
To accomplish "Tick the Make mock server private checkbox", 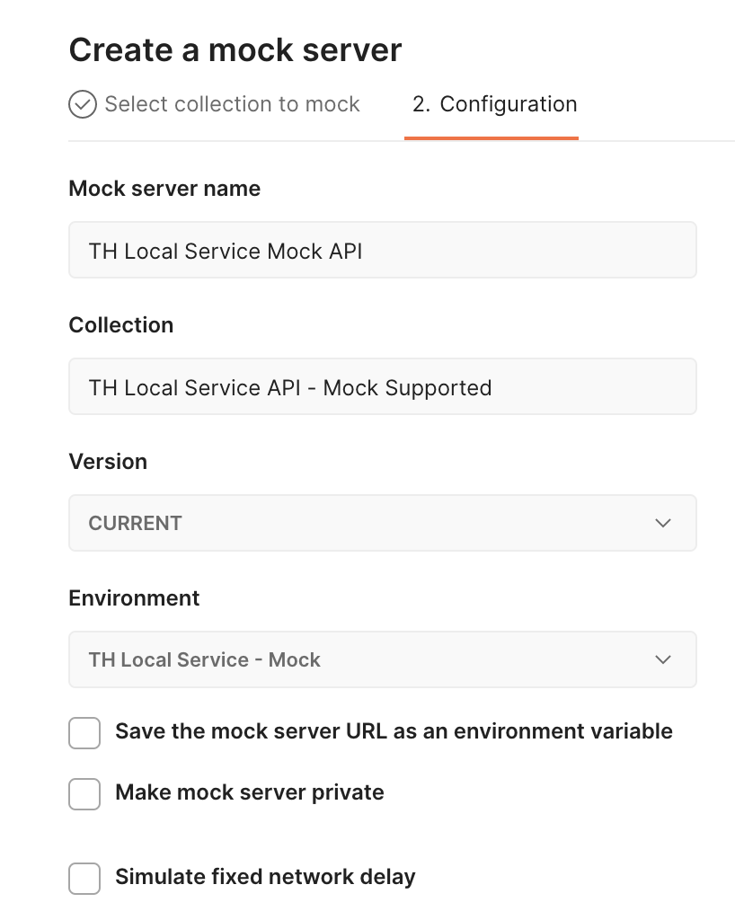I will (84, 794).
